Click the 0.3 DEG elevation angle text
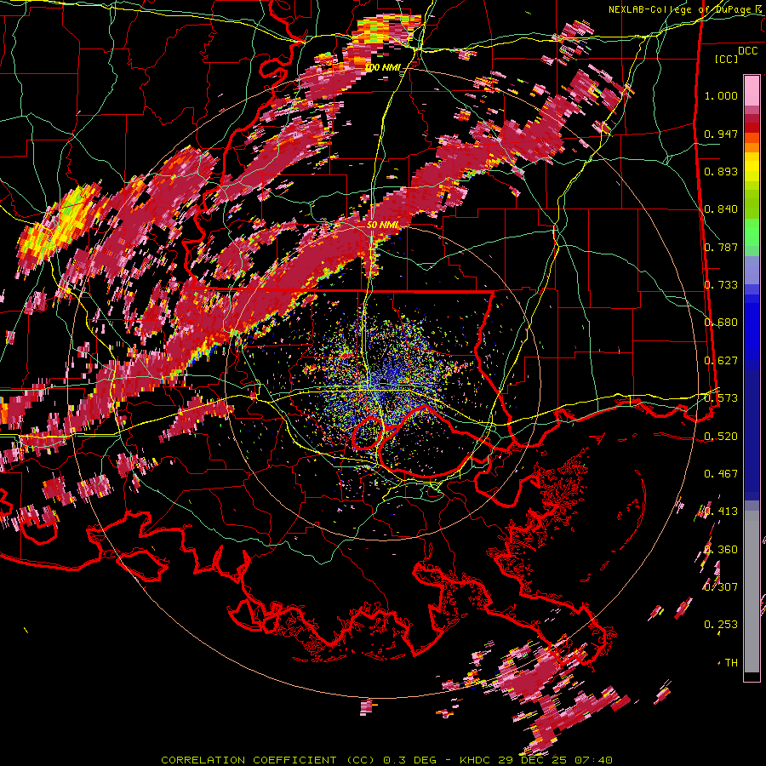This screenshot has width=766, height=766. click(x=412, y=760)
